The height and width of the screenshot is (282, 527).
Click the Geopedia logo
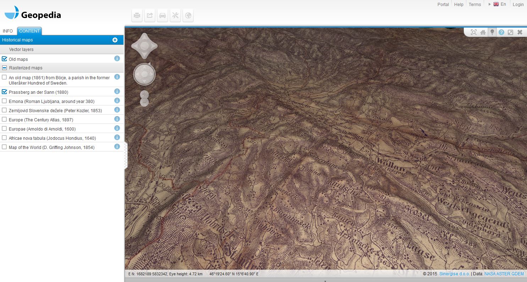tap(33, 13)
